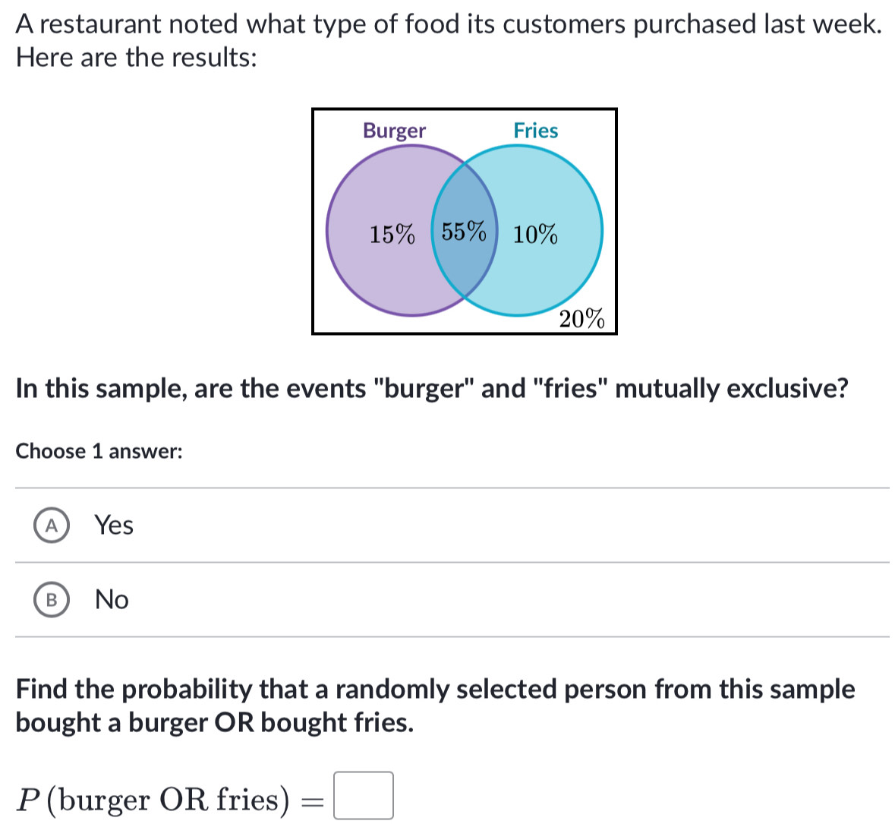Click the teal "Fries" diagram title
The width and height of the screenshot is (895, 824).
click(x=535, y=131)
